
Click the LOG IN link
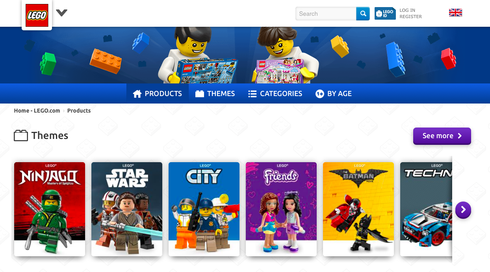(407, 10)
